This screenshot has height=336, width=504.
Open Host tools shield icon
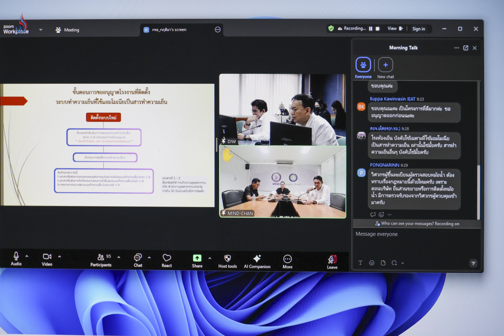pos(227,260)
